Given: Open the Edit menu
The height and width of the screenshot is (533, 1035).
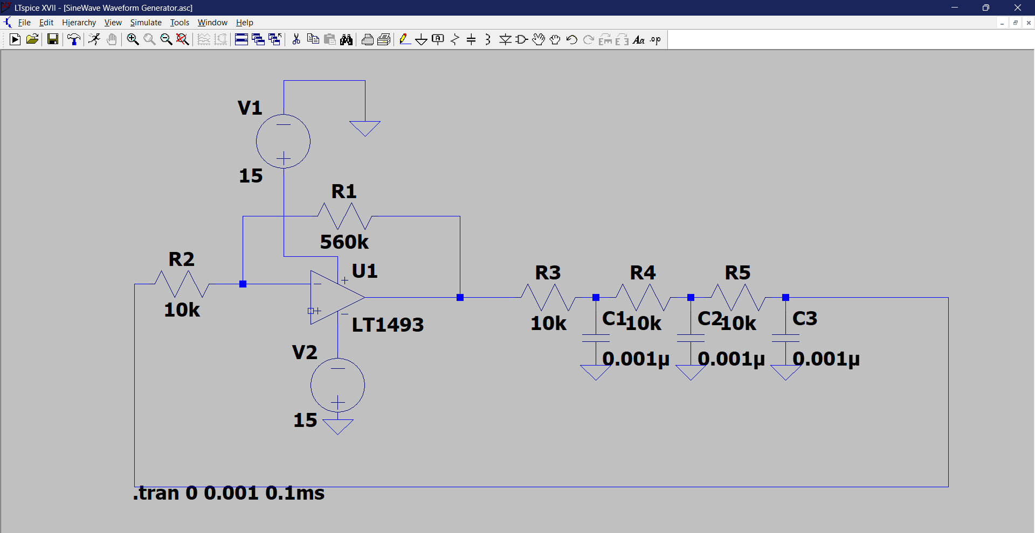Looking at the screenshot, I should tap(46, 22).
